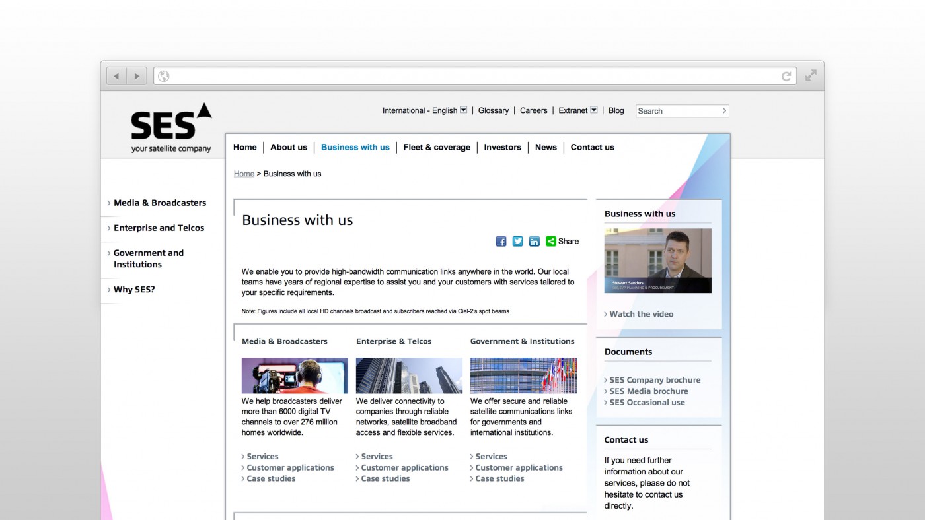925x520 pixels.
Task: Open the Careers link
Action: pyautogui.click(x=534, y=110)
